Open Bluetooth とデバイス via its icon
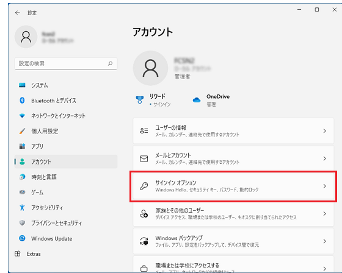Viewport: 342px width, 273px height. coord(22,101)
